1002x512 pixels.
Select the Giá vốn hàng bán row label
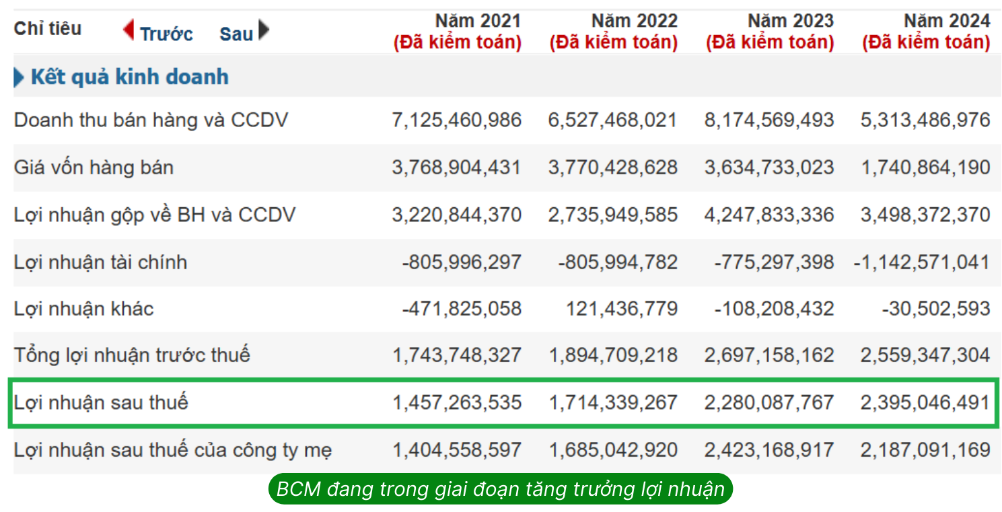94,168
